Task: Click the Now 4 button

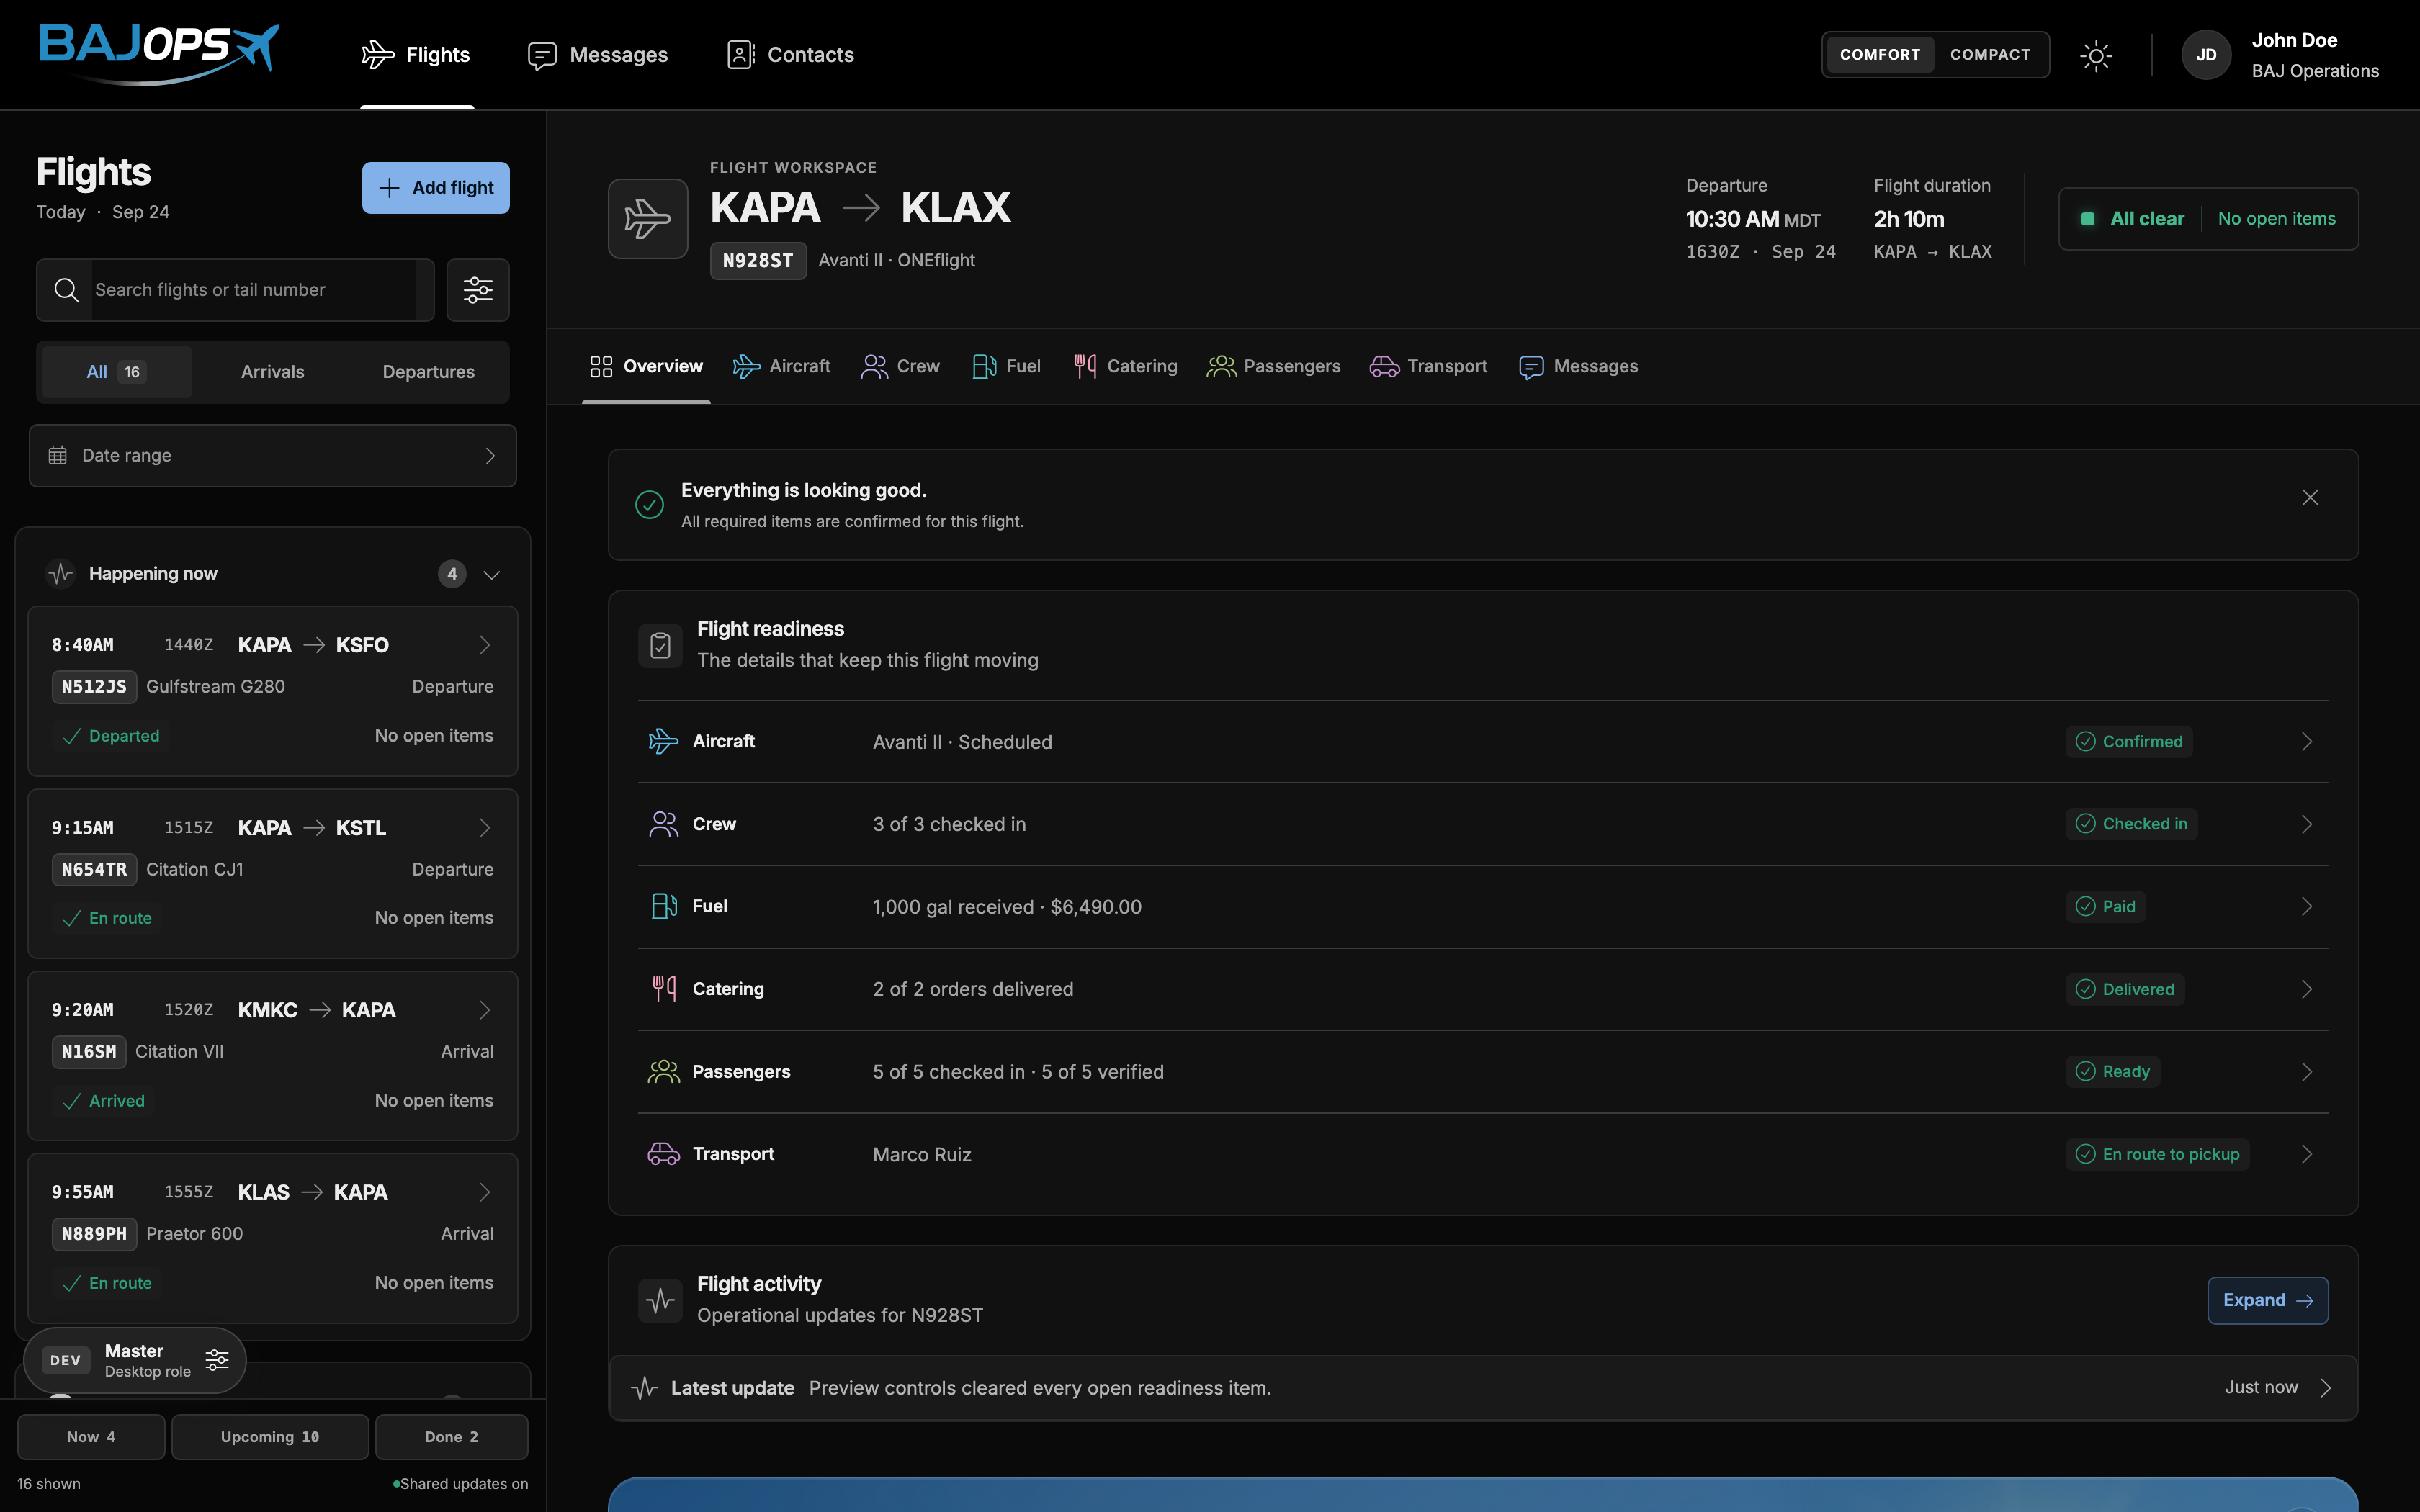Action: click(x=91, y=1437)
